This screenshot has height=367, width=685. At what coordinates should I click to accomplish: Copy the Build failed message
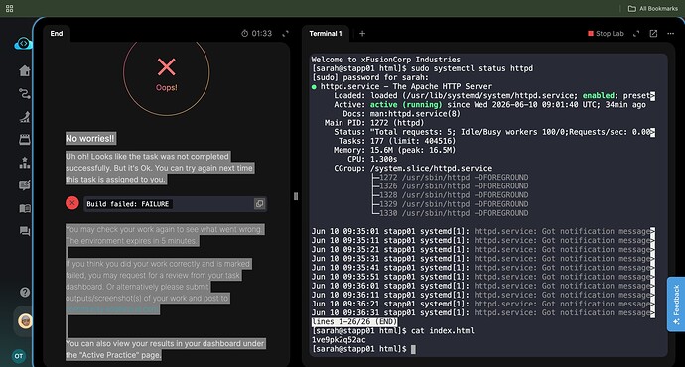tap(259, 203)
